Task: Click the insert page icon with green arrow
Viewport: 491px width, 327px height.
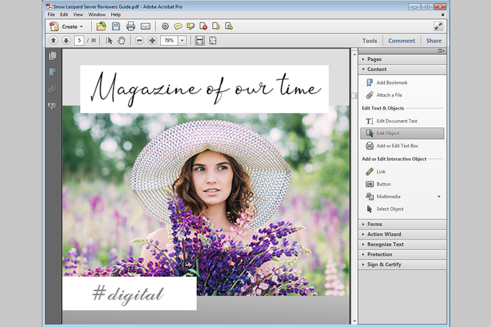Action: (229, 26)
